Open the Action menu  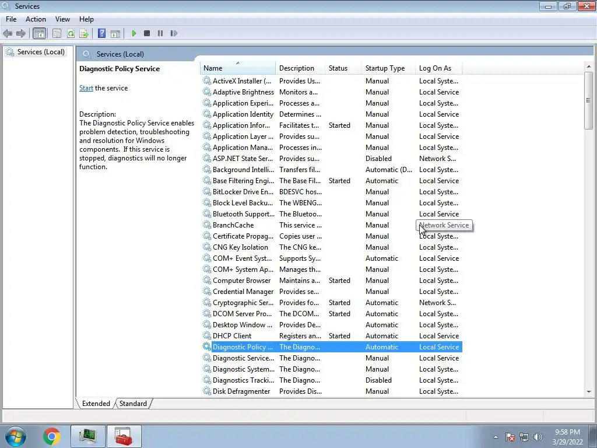click(36, 19)
